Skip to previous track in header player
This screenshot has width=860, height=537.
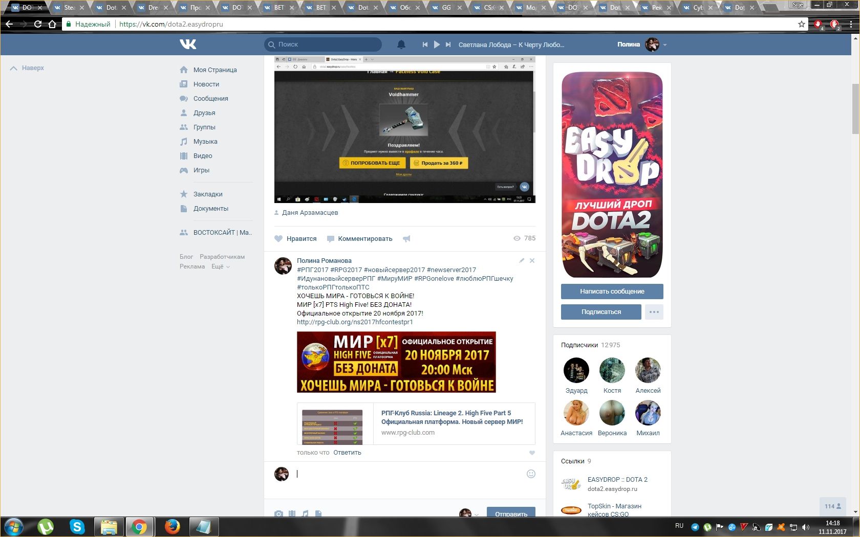click(425, 44)
